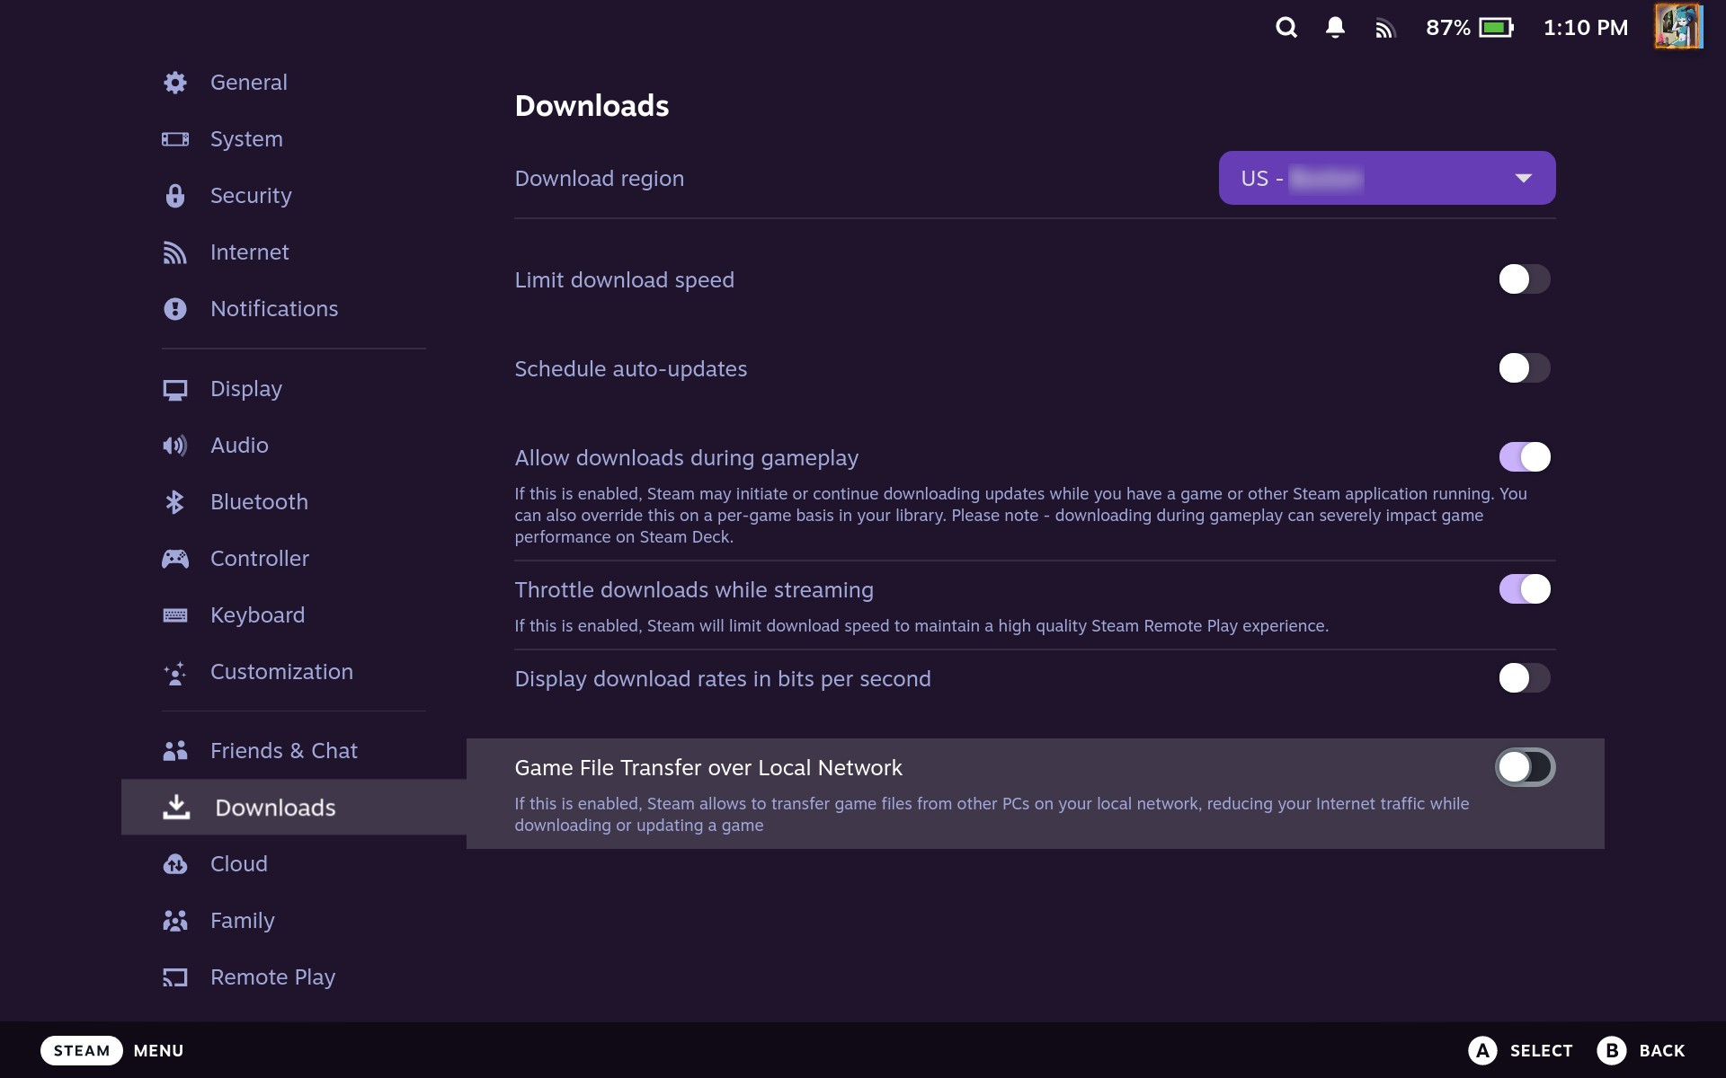Click the Customization sparkle icon

point(175,672)
